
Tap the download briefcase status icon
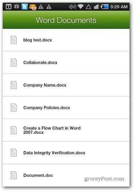pyautogui.click(x=16, y=6)
